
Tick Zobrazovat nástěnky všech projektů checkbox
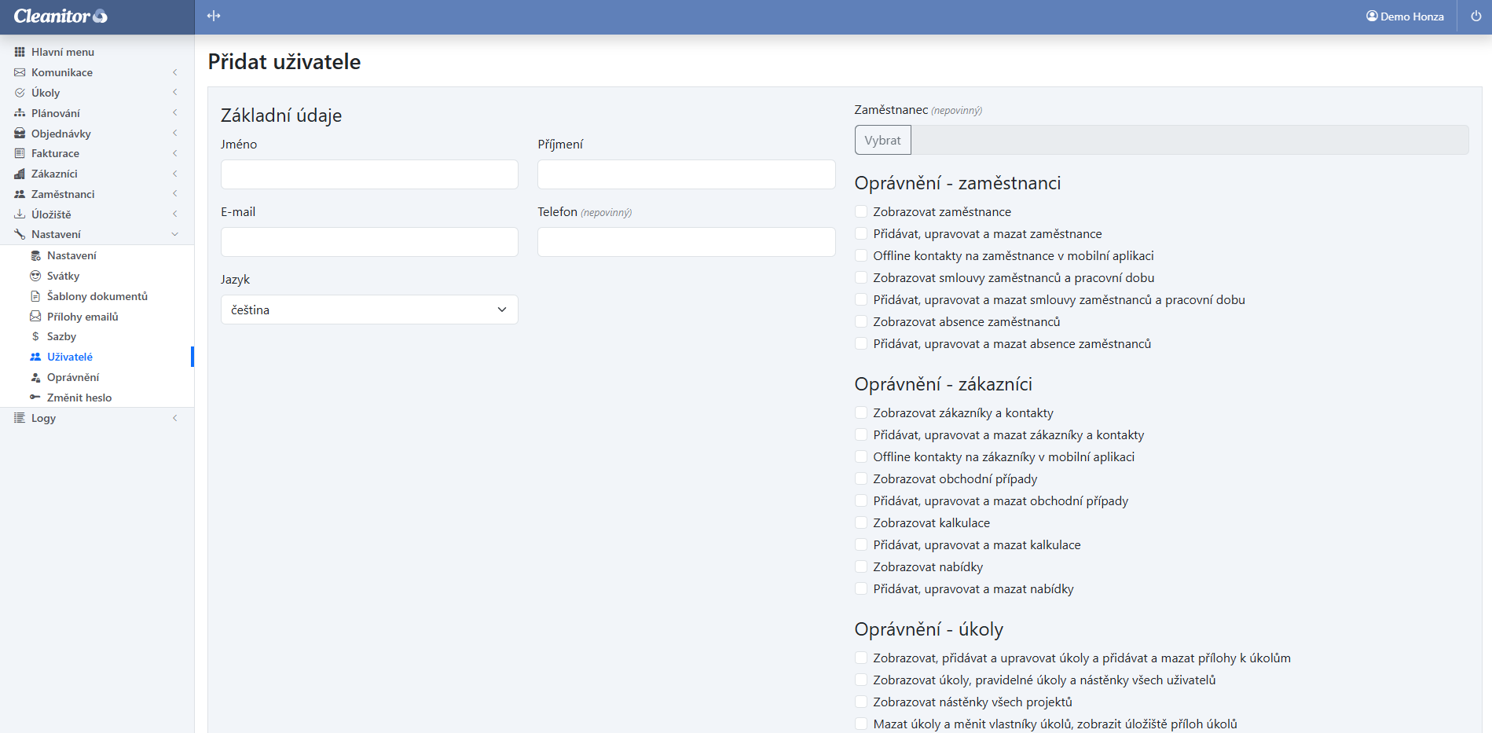[861, 702]
